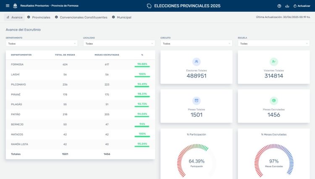The width and height of the screenshot is (315, 179).
Task: Open the hamburger navigation menu
Action: click(x=8, y=6)
